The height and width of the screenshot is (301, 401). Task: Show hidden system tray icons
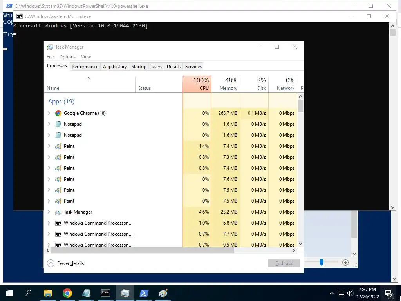click(x=331, y=293)
